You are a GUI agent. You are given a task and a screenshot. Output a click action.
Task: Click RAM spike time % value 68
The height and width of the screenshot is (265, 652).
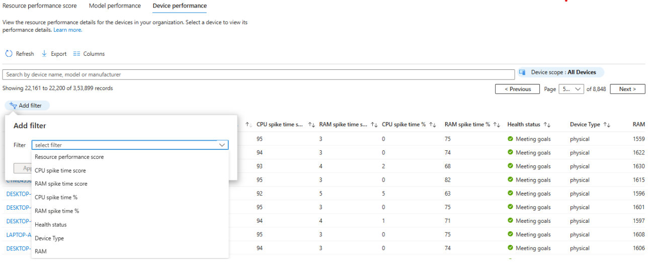448,166
